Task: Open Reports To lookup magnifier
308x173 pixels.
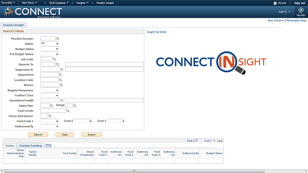Action: point(57,64)
